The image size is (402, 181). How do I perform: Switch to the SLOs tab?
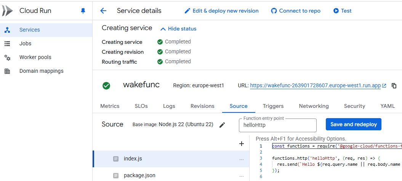tap(141, 106)
